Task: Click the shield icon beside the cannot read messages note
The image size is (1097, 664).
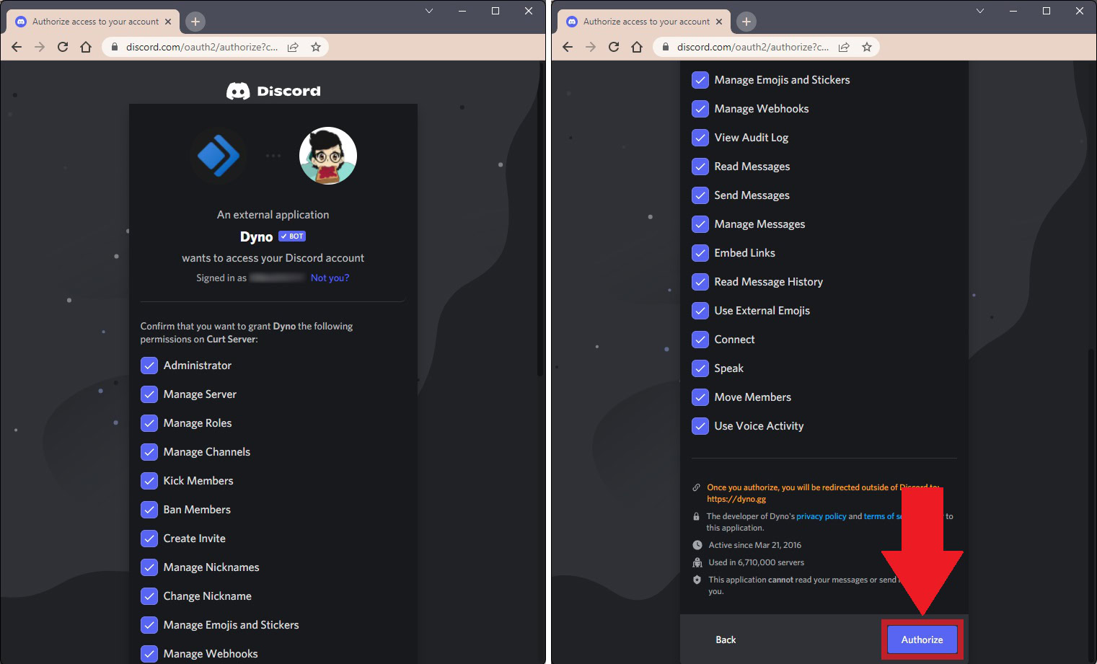Action: (697, 580)
